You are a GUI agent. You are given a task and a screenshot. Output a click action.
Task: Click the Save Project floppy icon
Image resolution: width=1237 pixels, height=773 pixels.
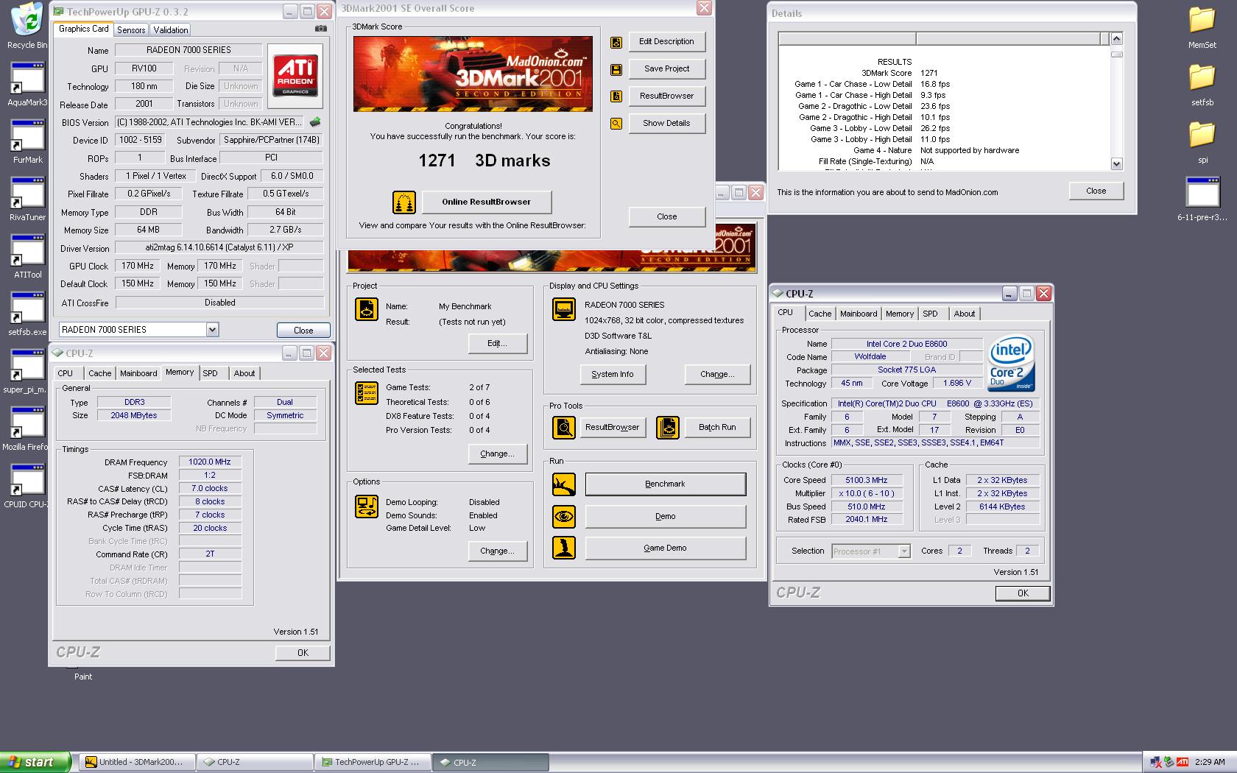(616, 69)
